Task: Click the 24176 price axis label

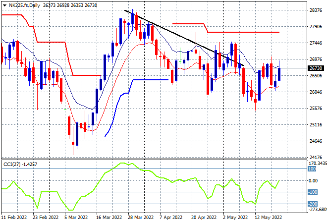Action: tap(316, 157)
